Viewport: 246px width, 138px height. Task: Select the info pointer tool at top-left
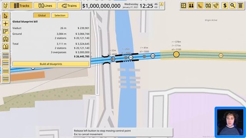pos(5,6)
